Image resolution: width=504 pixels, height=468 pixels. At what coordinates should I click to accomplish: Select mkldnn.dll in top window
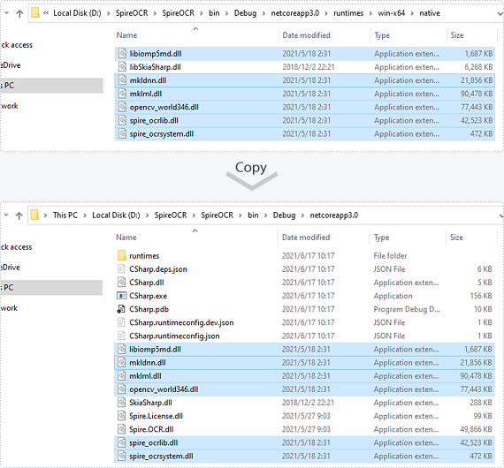click(x=304, y=80)
